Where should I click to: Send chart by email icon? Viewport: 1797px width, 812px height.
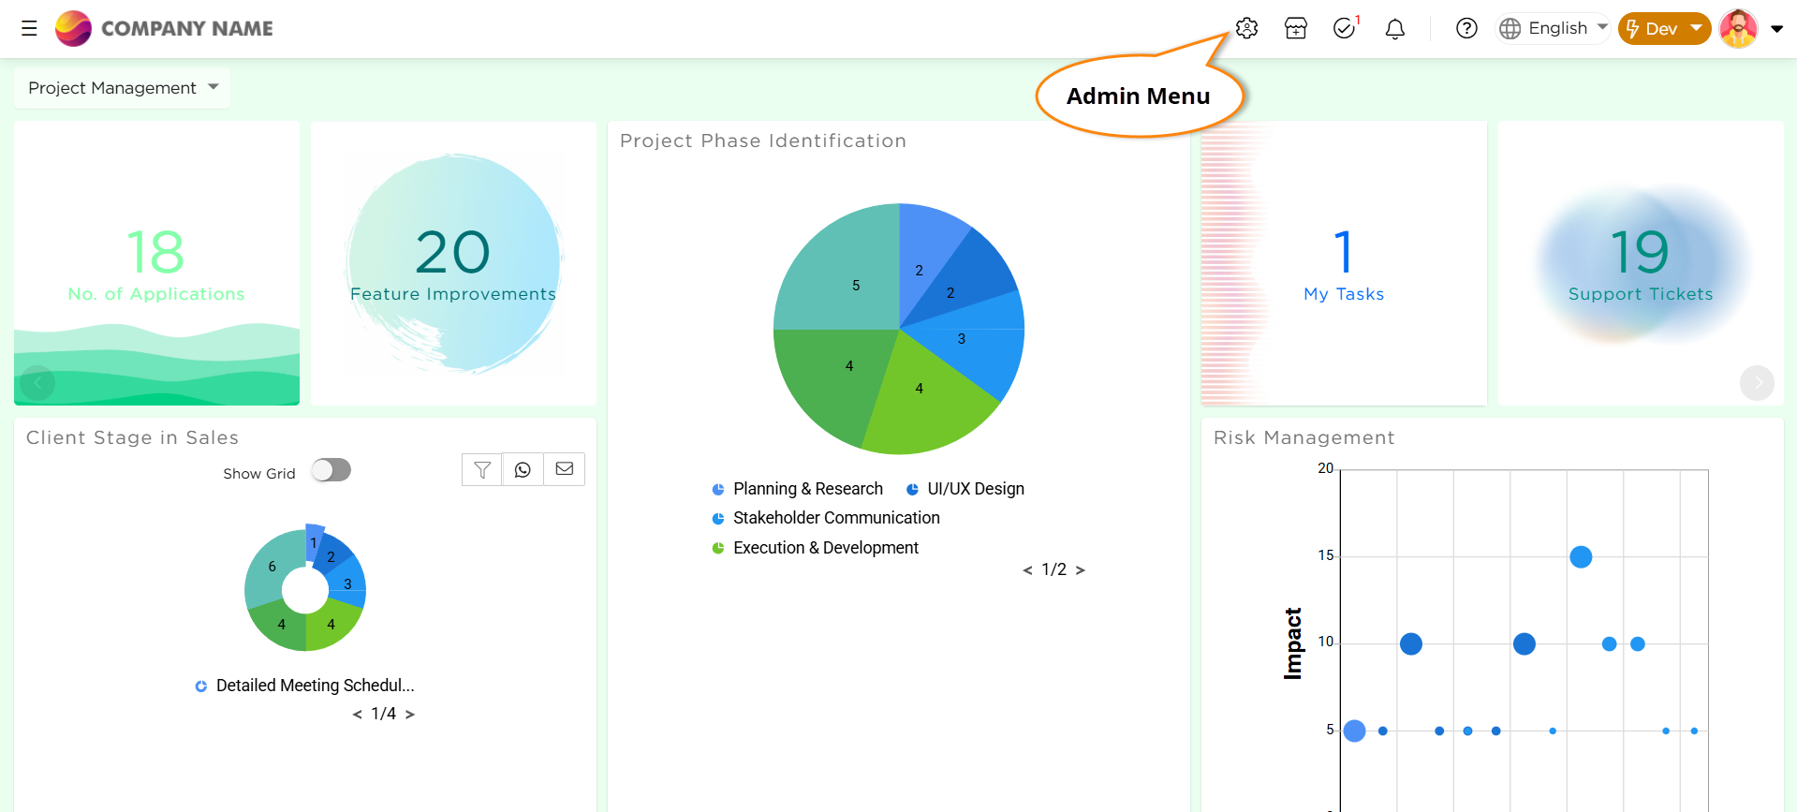pyautogui.click(x=565, y=469)
